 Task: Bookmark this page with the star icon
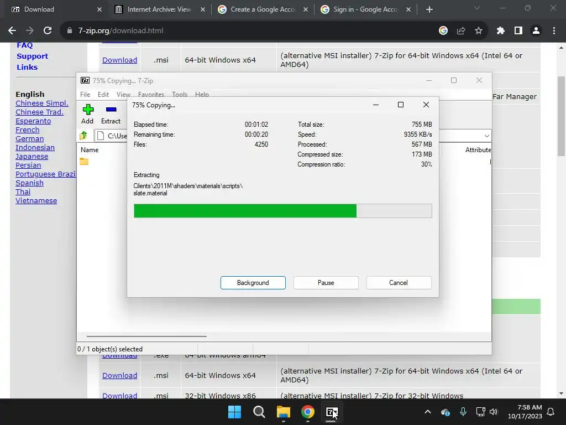(478, 31)
